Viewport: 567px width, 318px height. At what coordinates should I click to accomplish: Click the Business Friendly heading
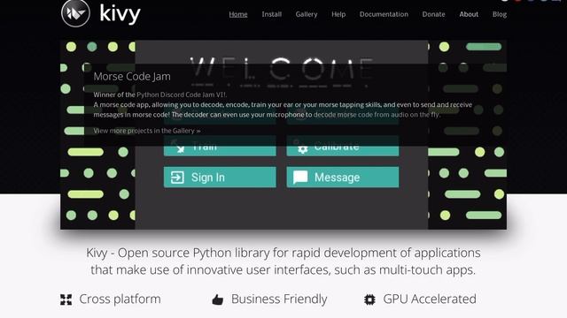coord(279,299)
